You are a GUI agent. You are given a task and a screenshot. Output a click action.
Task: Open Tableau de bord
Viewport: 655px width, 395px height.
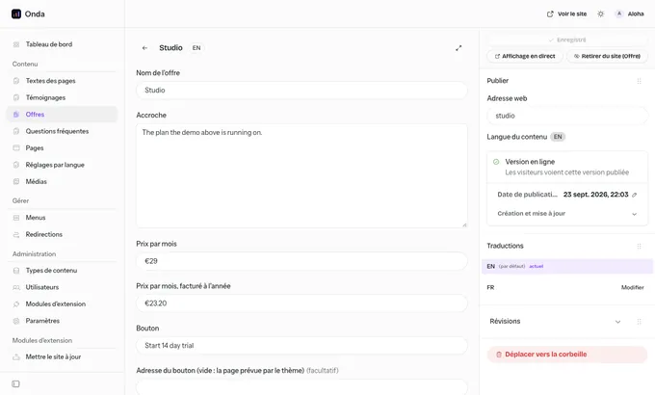62,44
